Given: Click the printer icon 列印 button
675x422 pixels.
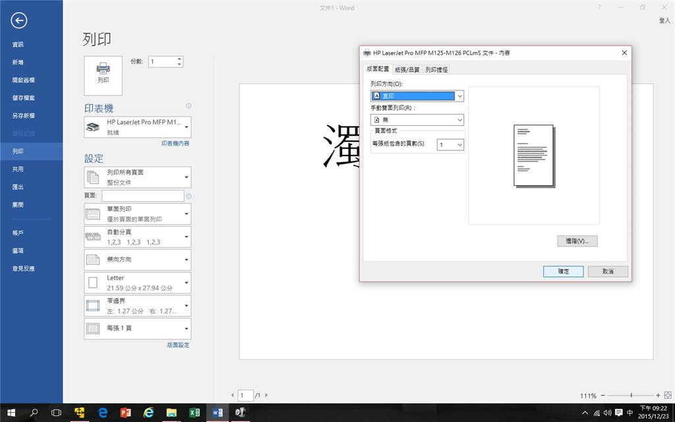Looking at the screenshot, I should click(103, 76).
